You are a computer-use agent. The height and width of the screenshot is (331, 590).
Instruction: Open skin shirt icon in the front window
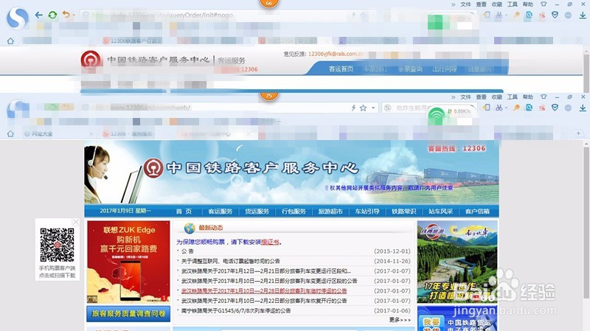(544, 97)
